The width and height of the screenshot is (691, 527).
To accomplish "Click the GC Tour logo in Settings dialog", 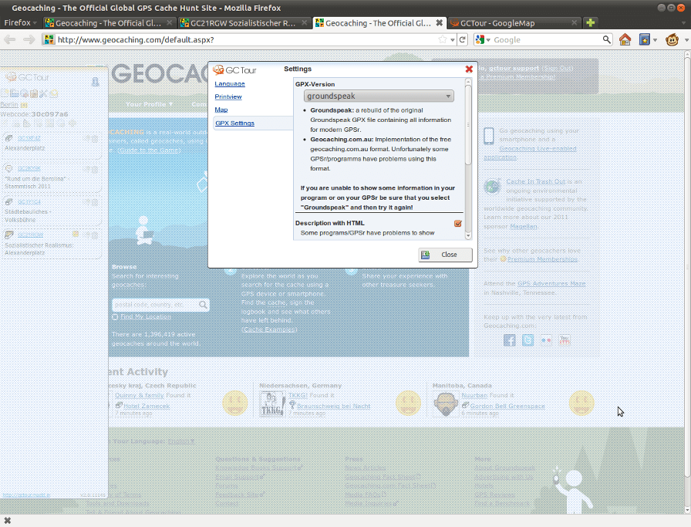I will point(235,70).
